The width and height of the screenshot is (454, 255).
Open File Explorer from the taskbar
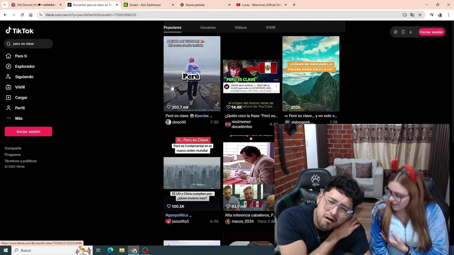click(x=122, y=250)
